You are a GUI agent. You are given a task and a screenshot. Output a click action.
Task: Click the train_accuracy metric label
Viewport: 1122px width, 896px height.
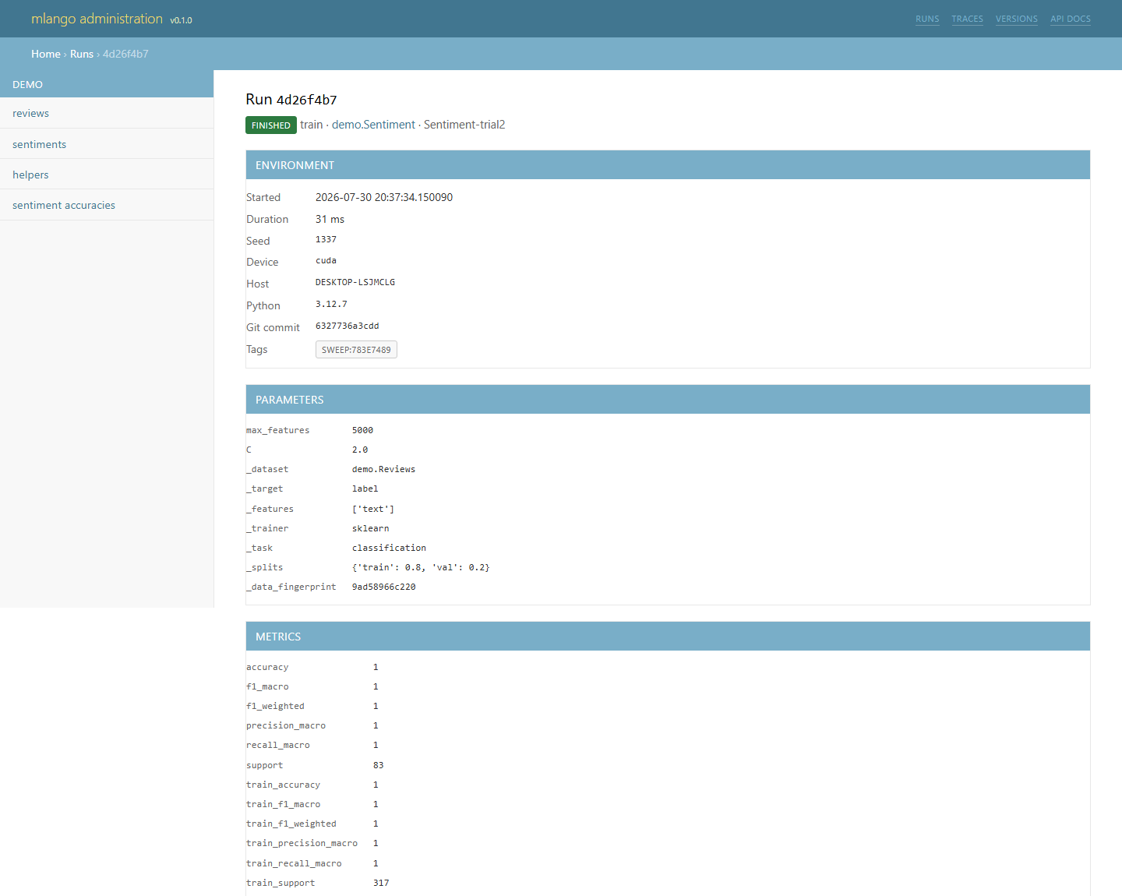click(283, 785)
